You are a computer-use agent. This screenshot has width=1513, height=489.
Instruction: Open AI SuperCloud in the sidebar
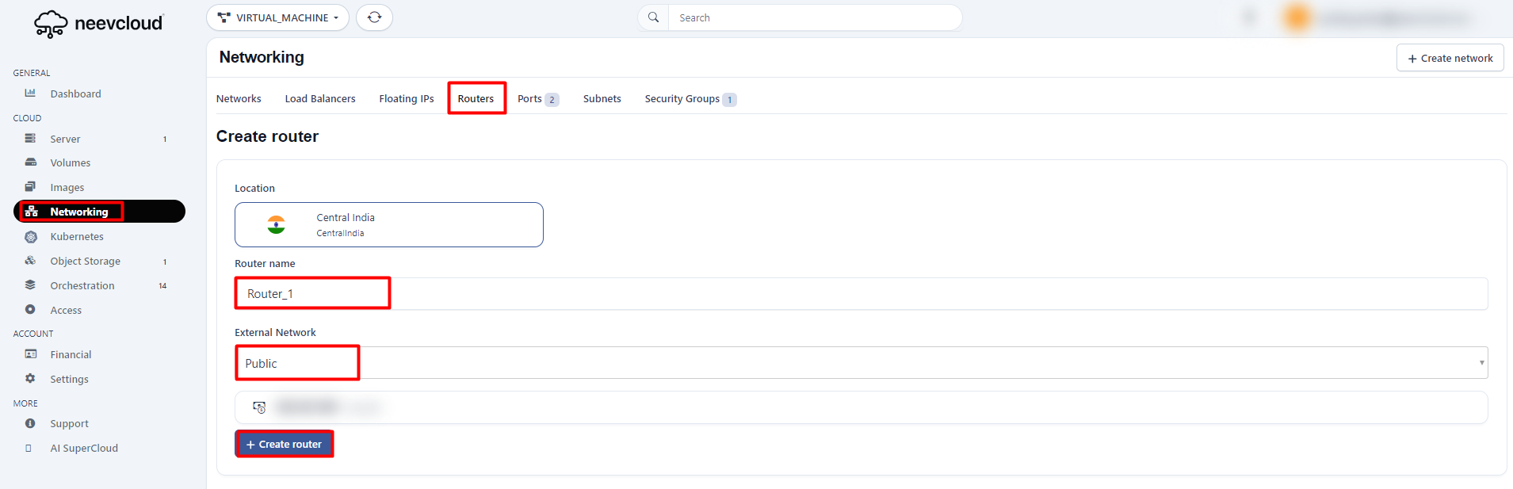click(84, 449)
